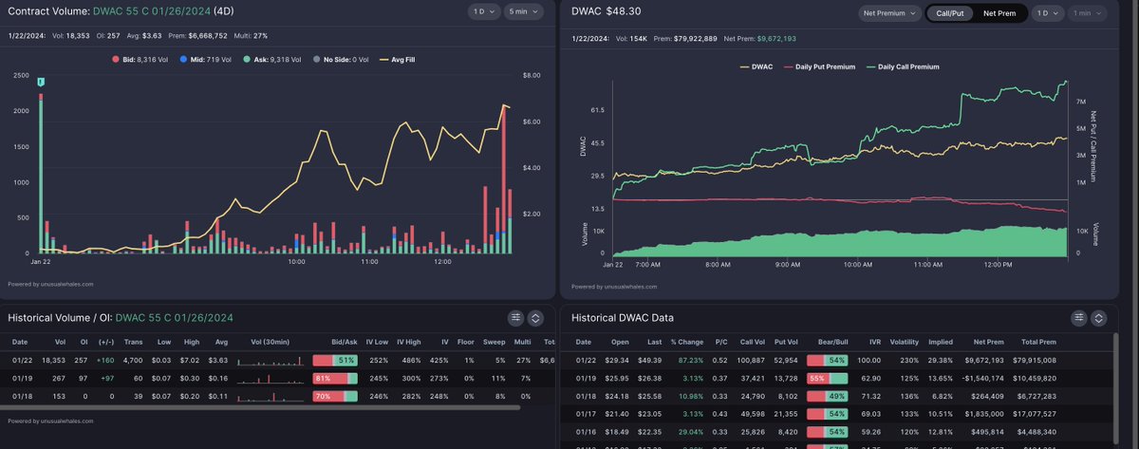
Task: Toggle Daily Call Premium line in legend
Action: (x=901, y=67)
